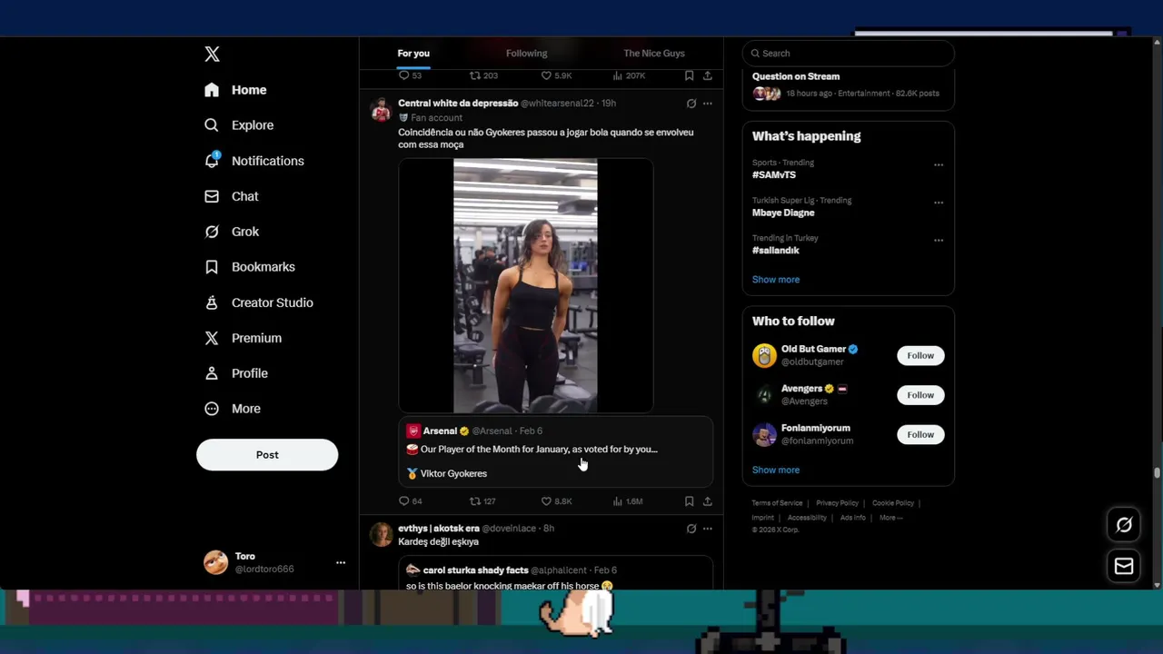This screenshot has height=654, width=1163.
Task: View analytics showing 207K views
Action: coord(629,75)
